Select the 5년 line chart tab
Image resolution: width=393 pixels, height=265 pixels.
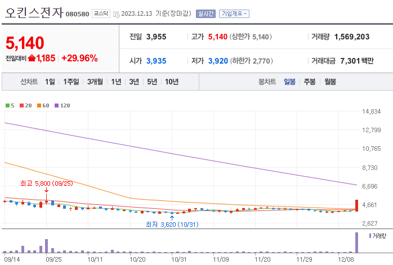tap(152, 82)
